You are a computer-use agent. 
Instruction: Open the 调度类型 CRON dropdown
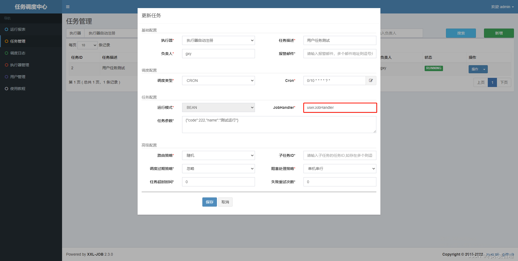pyautogui.click(x=219, y=81)
